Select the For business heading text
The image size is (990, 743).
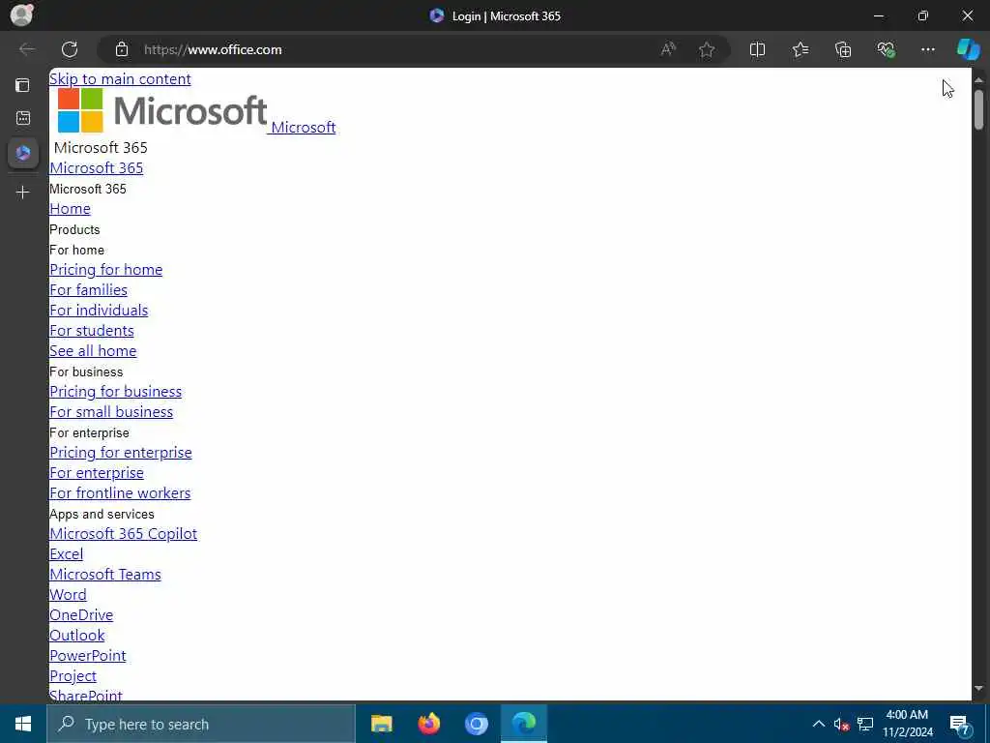click(86, 371)
